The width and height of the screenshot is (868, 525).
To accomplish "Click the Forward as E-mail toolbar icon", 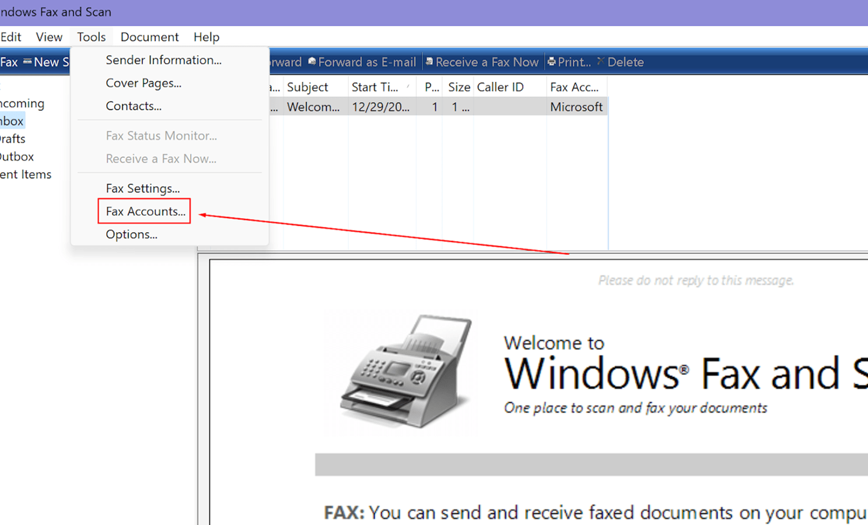I will [312, 62].
